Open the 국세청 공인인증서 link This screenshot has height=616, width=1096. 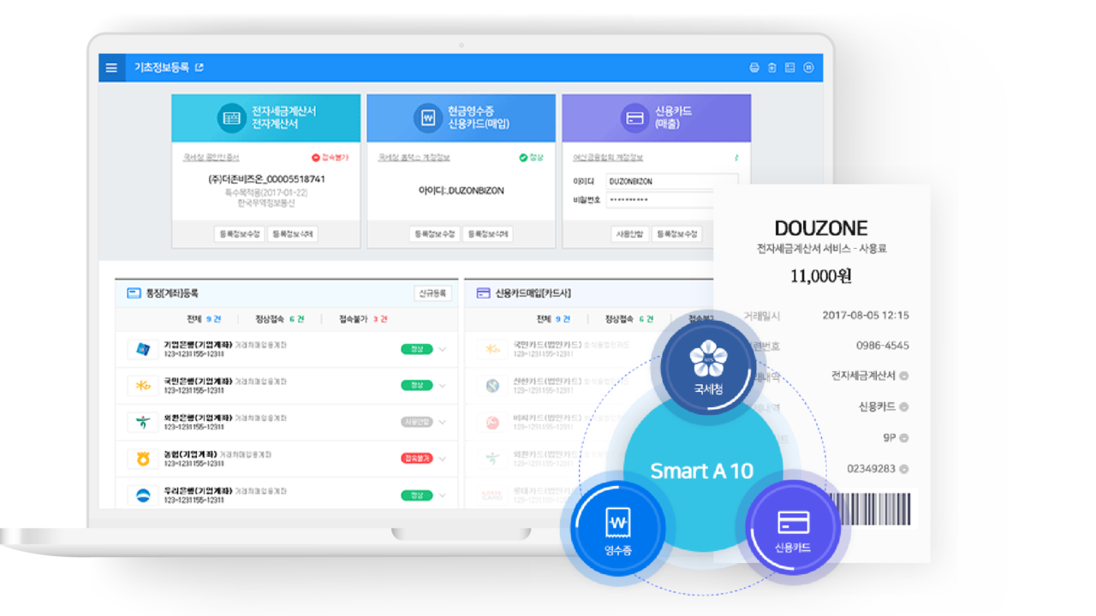click(211, 157)
